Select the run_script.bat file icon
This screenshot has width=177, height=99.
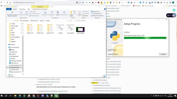70,28
